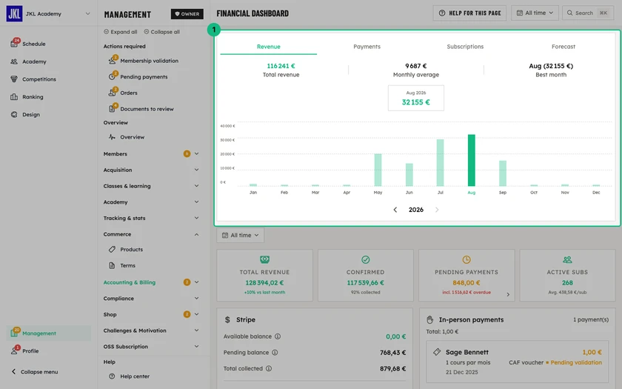This screenshot has height=389, width=622.
Task: Open Documents to review icon
Action: pyautogui.click(x=113, y=108)
